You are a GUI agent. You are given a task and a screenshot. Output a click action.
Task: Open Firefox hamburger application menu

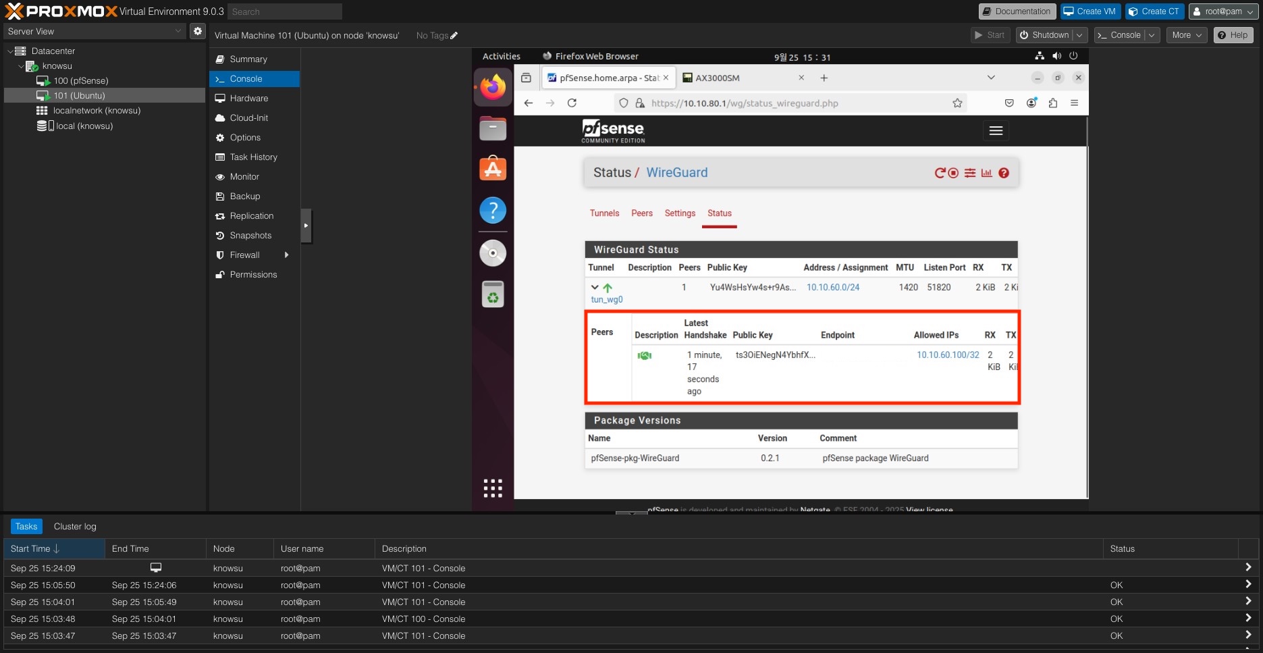[x=1075, y=103]
